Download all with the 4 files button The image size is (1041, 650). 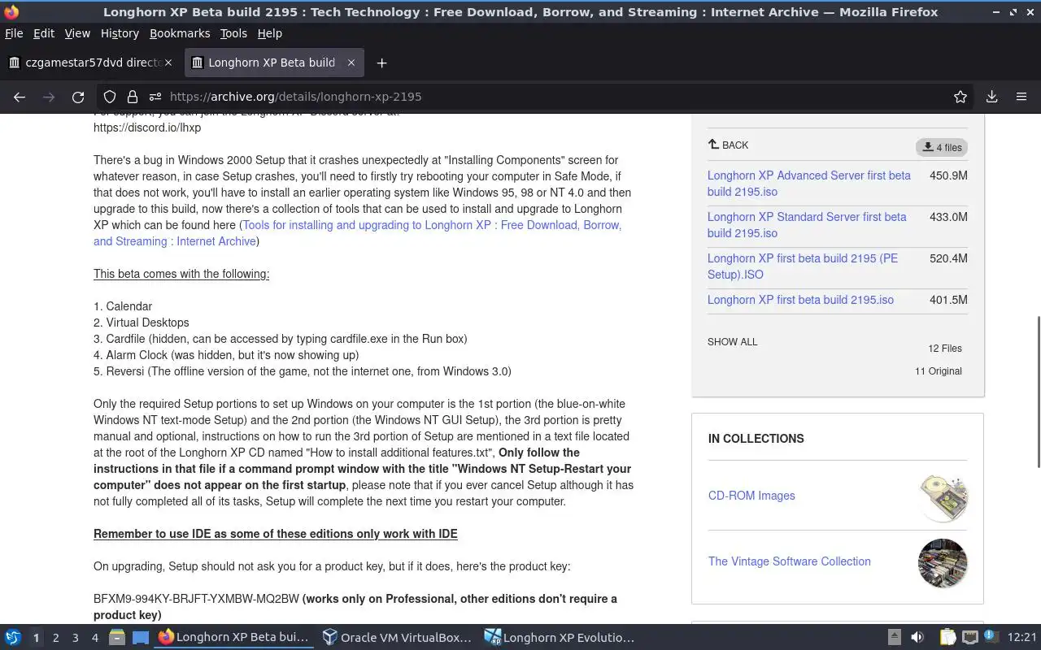pos(941,147)
